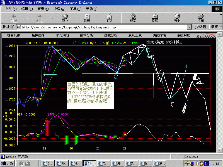Open the 系统工具 applet menu
Viewport: 223px width, 167px height.
pos(135,35)
